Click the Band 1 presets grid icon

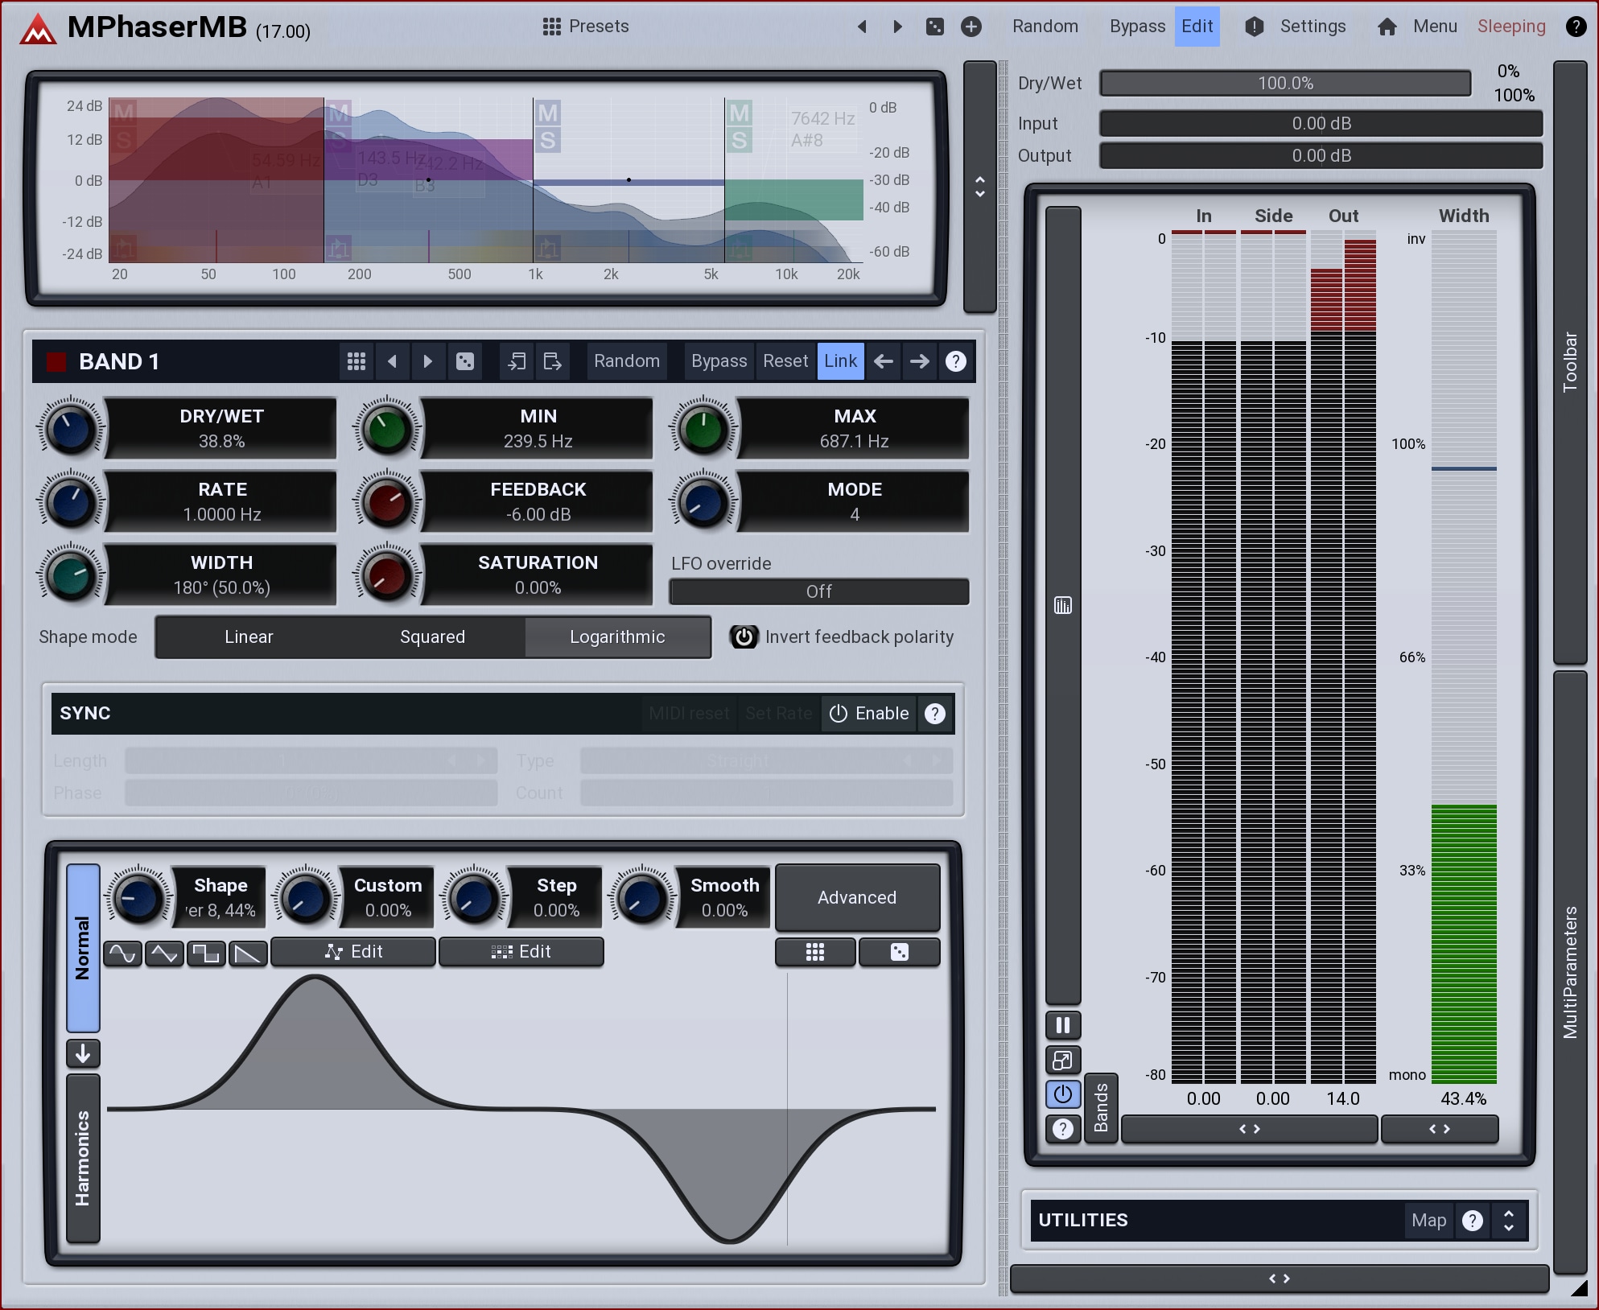click(356, 361)
